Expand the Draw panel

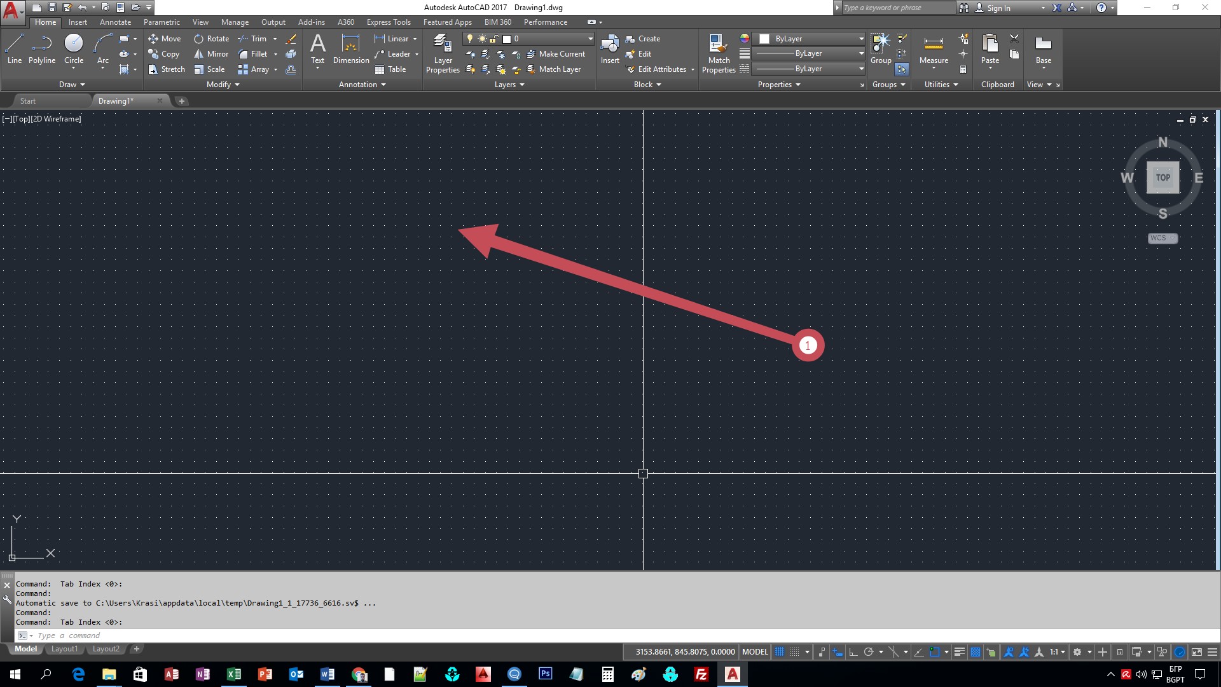pos(72,85)
